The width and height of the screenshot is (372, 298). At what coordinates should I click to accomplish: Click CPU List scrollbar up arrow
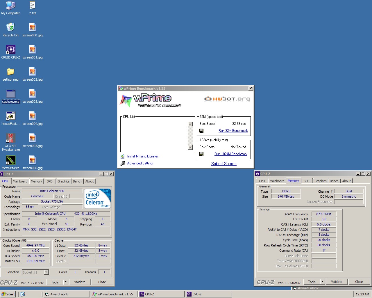tap(190, 124)
